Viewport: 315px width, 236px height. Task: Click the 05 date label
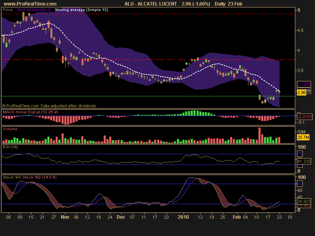click(x=8, y=217)
